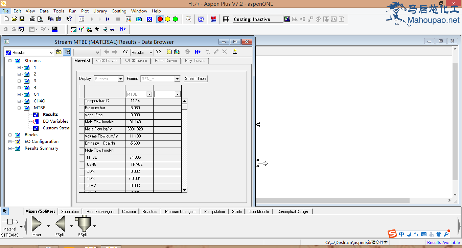Viewport: 462px width, 248px height.
Task: Click the green ruler drawing icon
Action: [74, 29]
